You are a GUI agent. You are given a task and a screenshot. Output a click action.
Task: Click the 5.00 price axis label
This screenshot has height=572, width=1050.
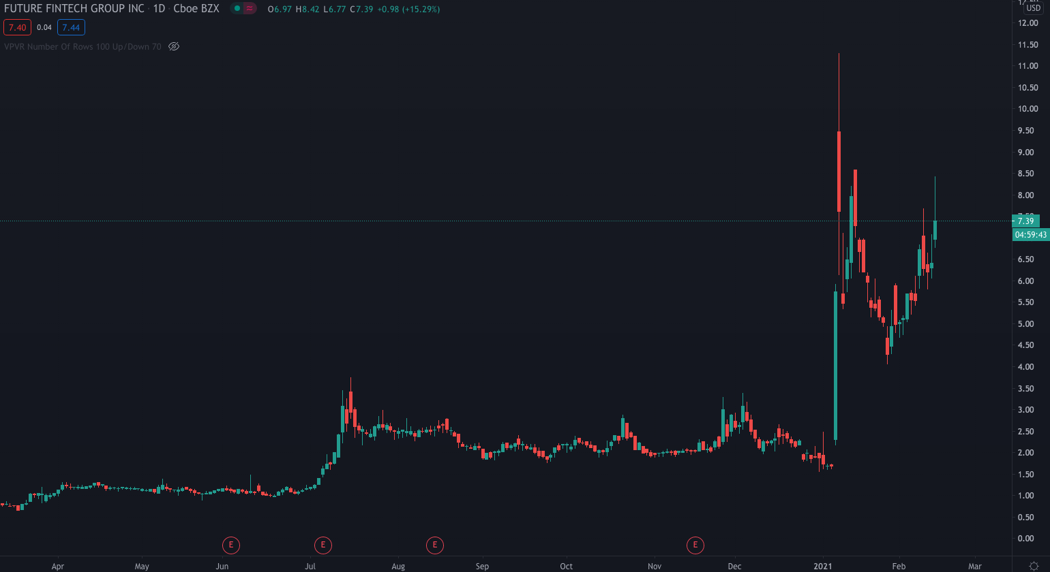pyautogui.click(x=1025, y=324)
